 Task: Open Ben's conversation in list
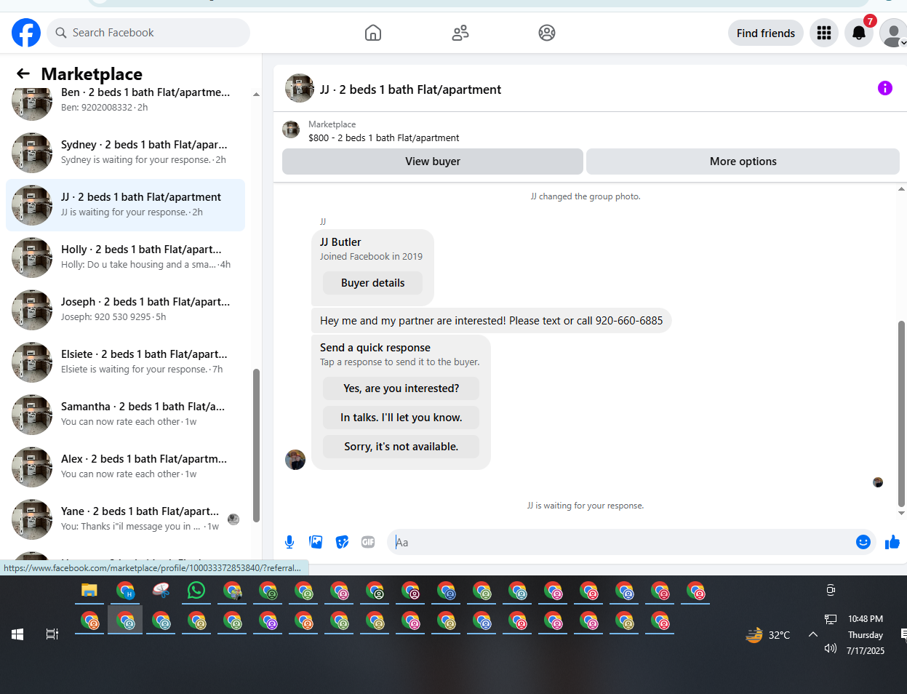(125, 100)
